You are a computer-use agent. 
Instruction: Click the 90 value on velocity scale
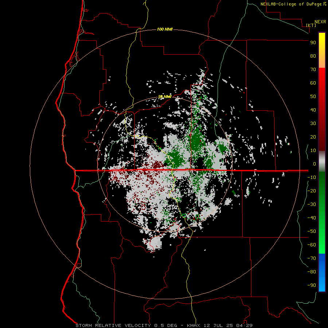(313, 43)
